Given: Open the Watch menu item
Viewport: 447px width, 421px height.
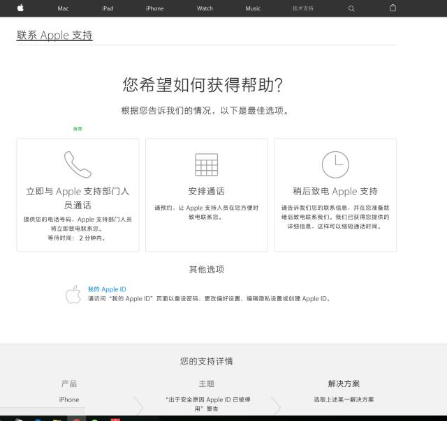Looking at the screenshot, I should click(205, 8).
